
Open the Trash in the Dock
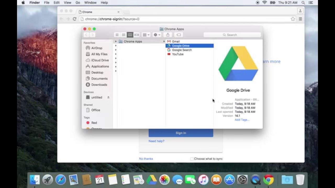(300, 180)
